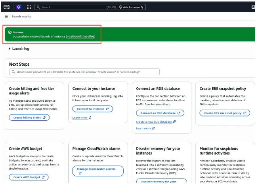Click the Create EBS snapshot policy button

[225, 113]
